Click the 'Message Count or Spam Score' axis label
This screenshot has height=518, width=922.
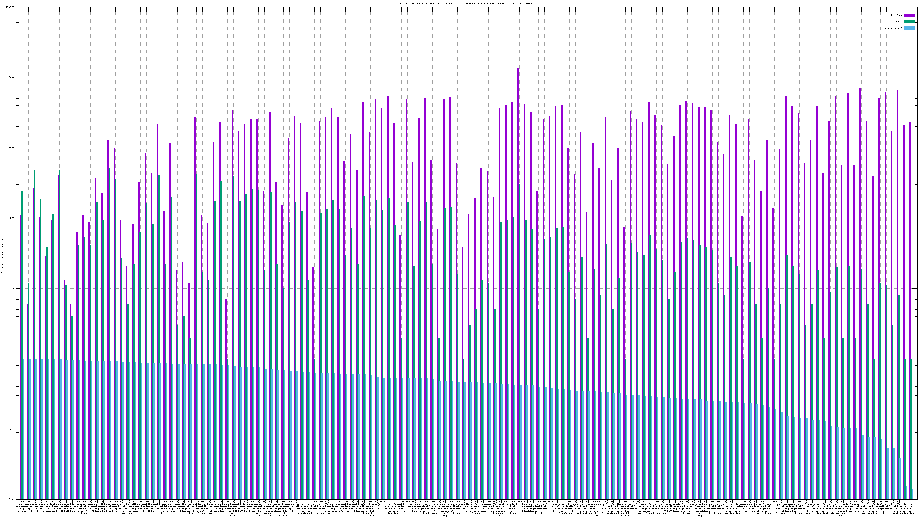coord(2,254)
